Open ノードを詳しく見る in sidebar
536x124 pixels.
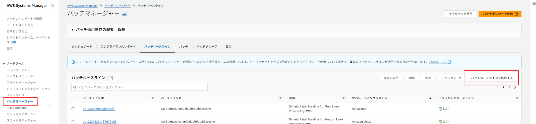(20, 25)
